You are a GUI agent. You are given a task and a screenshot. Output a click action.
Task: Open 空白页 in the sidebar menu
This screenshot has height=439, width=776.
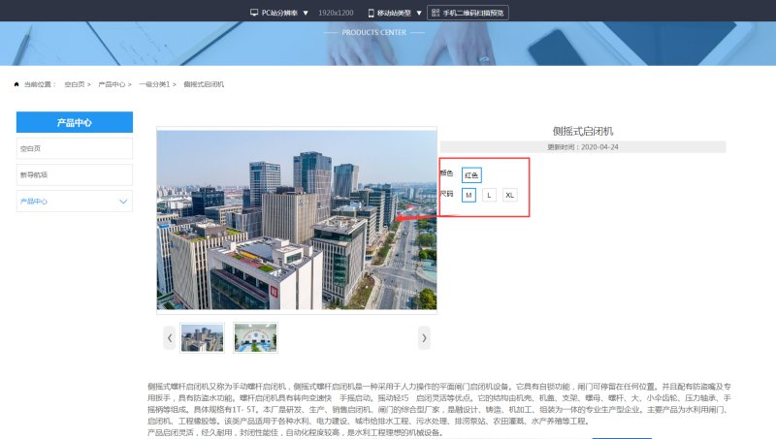point(75,148)
